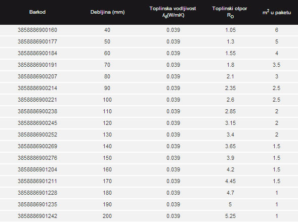The width and height of the screenshot is (298, 222).
Task: Click barcode 3858886900252
Action: pos(37,135)
